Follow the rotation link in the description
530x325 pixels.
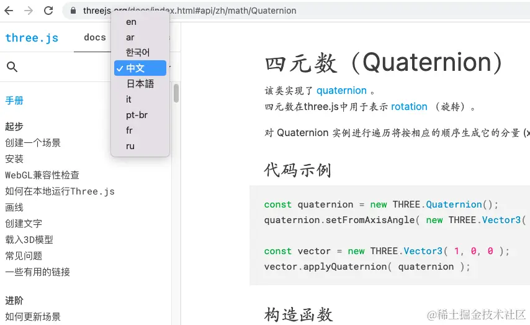coord(409,107)
